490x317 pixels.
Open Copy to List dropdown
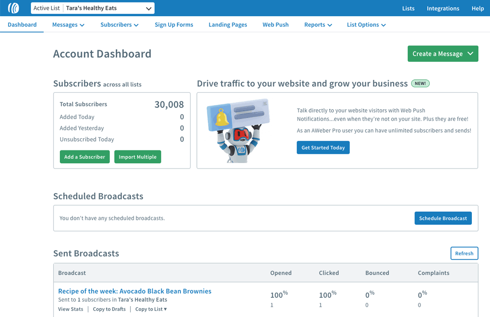[x=151, y=309]
